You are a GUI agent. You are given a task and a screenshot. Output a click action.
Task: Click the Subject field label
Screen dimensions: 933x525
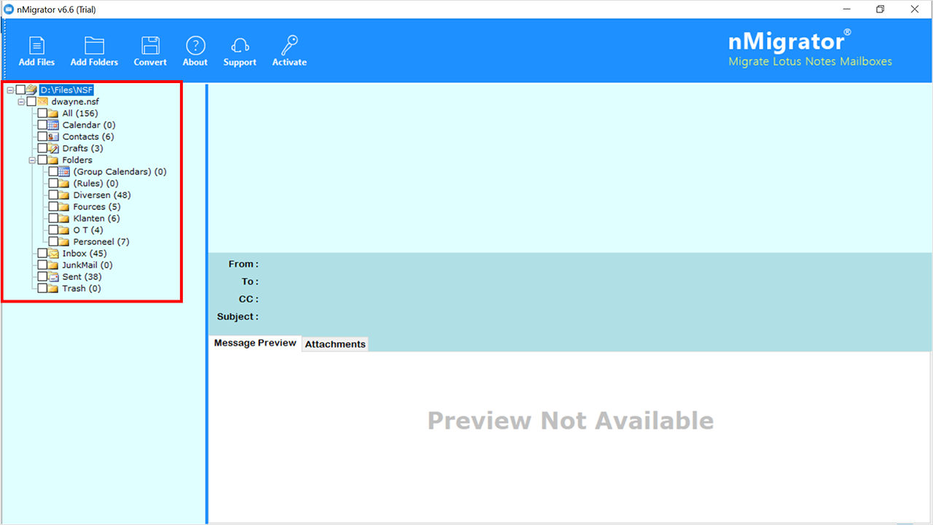pos(238,316)
